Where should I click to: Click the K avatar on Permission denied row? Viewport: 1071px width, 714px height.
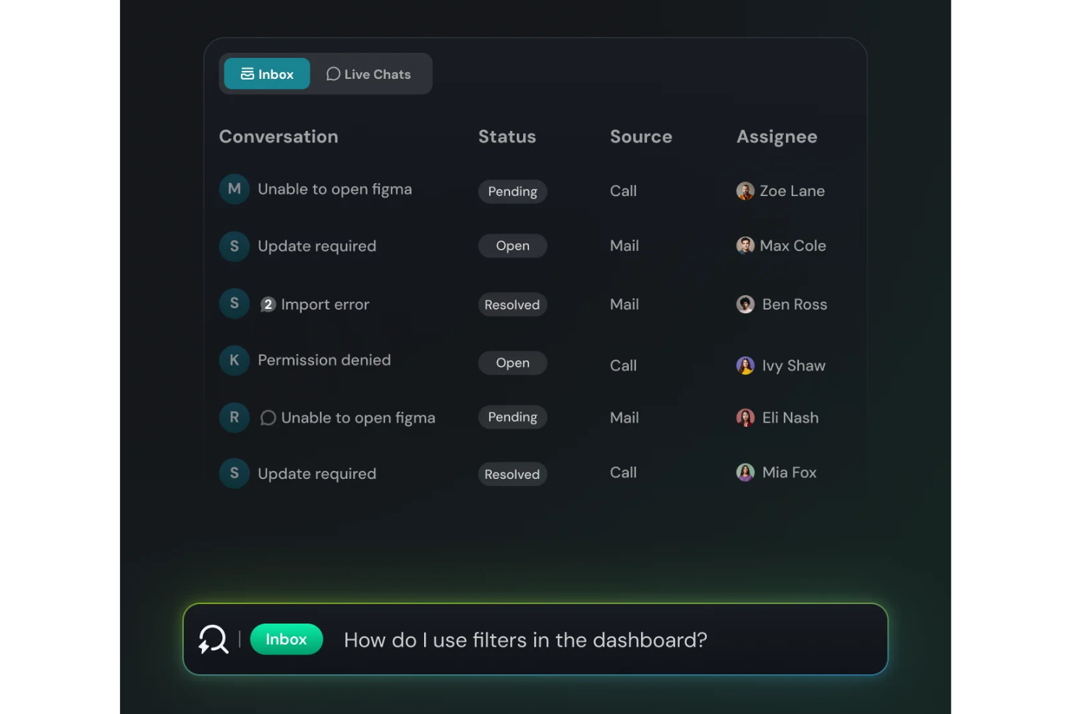(234, 360)
